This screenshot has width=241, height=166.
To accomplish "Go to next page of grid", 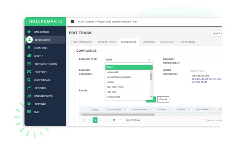I will coord(101,120).
